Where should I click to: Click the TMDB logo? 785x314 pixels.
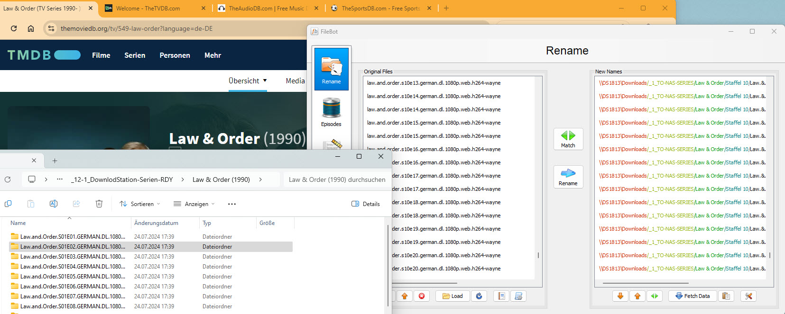(44, 55)
